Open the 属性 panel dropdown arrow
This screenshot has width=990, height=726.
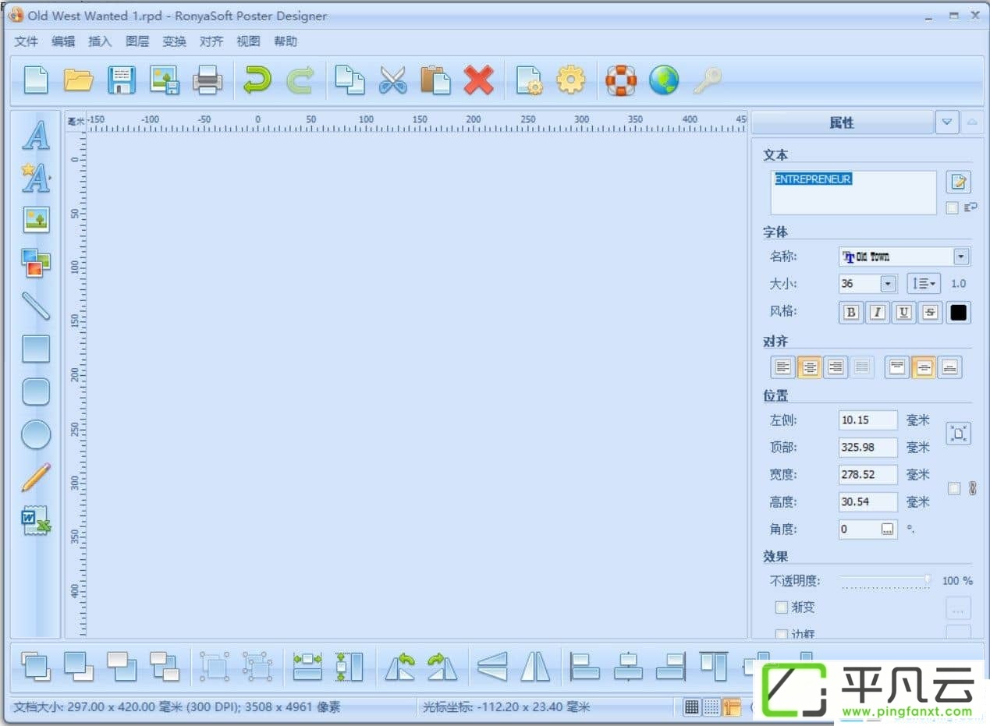(947, 122)
